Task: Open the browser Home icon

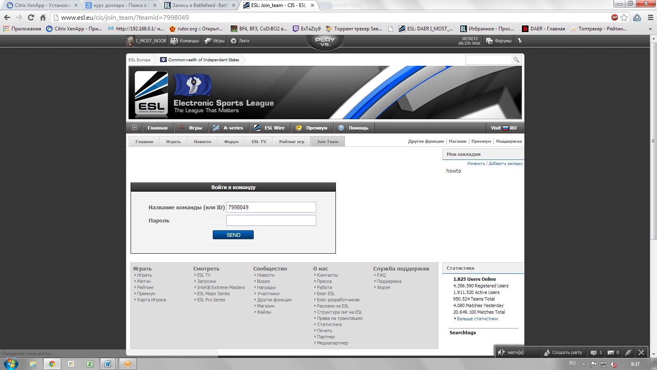Action: click(x=43, y=17)
